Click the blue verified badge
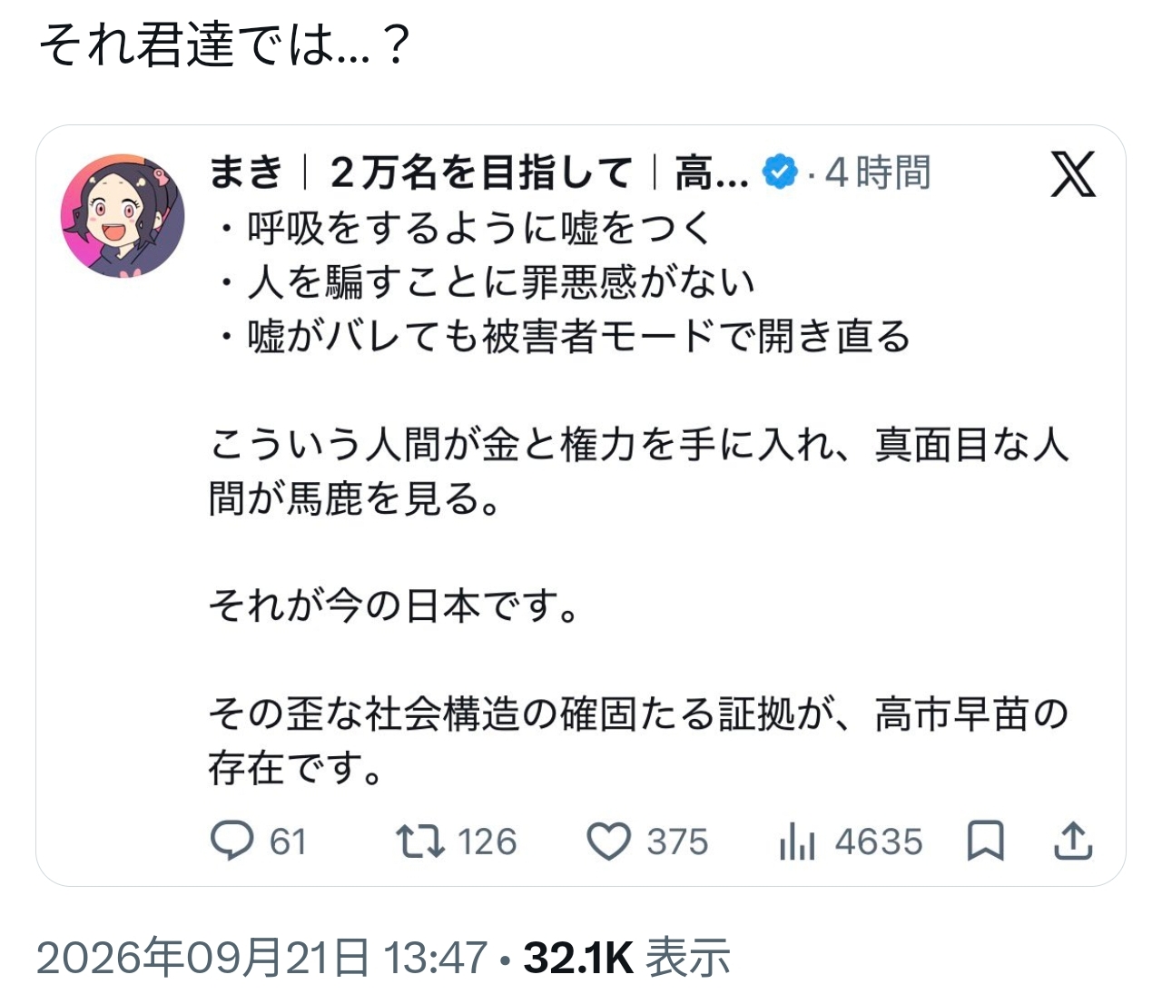The height and width of the screenshot is (1004, 1162). click(780, 172)
